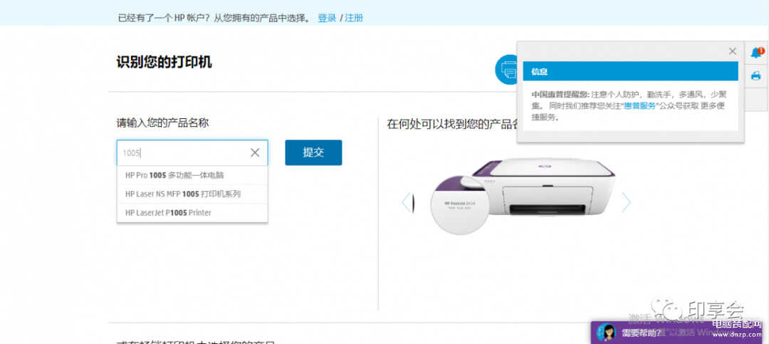Open the 惠普服务 link in message
Image resolution: width=769 pixels, height=344 pixels.
click(639, 105)
